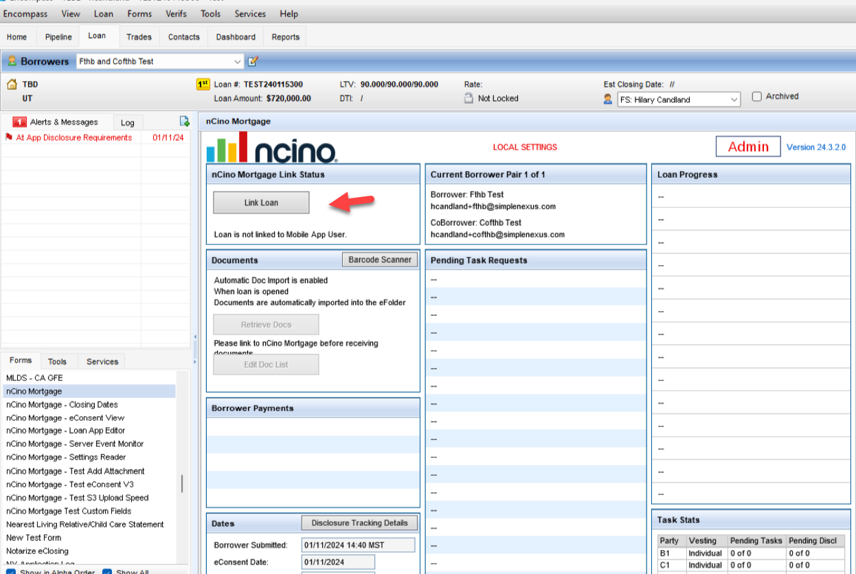Switch to the Trades tab
The height and width of the screenshot is (574, 856).
coord(139,37)
